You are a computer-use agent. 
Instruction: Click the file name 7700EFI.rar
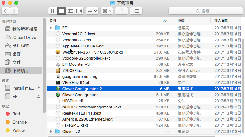73,71
